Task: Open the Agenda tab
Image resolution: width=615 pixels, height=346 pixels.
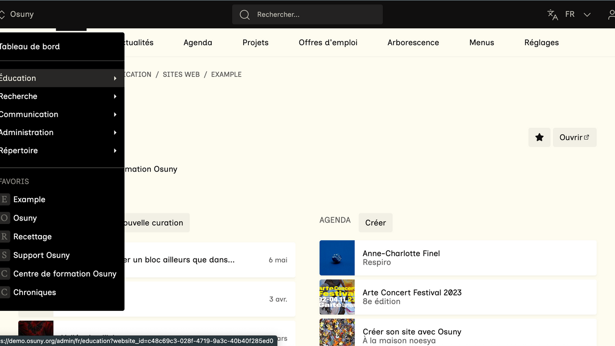Action: (197, 42)
